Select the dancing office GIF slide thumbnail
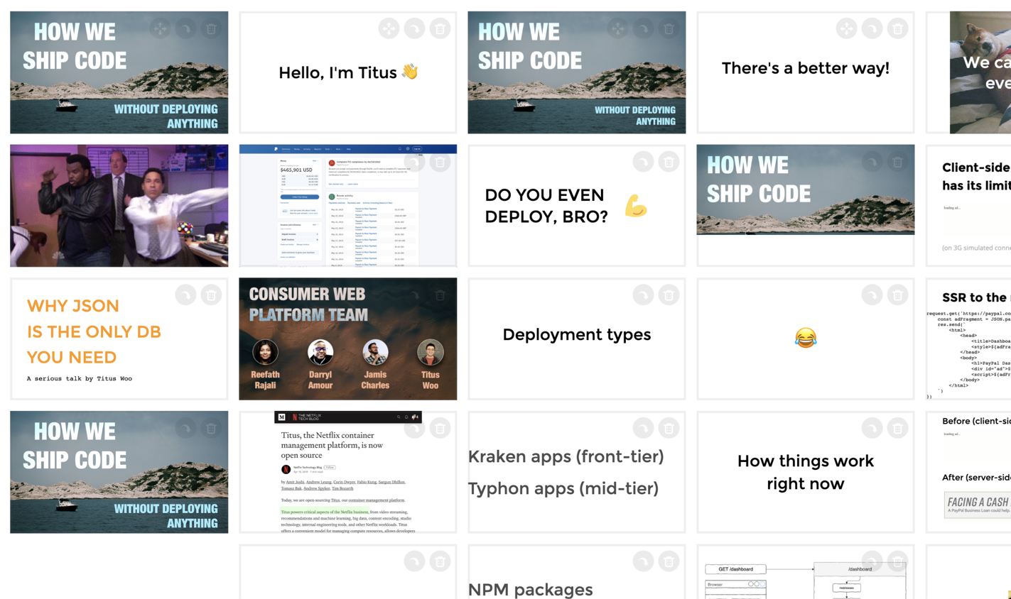1011x599 pixels. pyautogui.click(x=119, y=206)
